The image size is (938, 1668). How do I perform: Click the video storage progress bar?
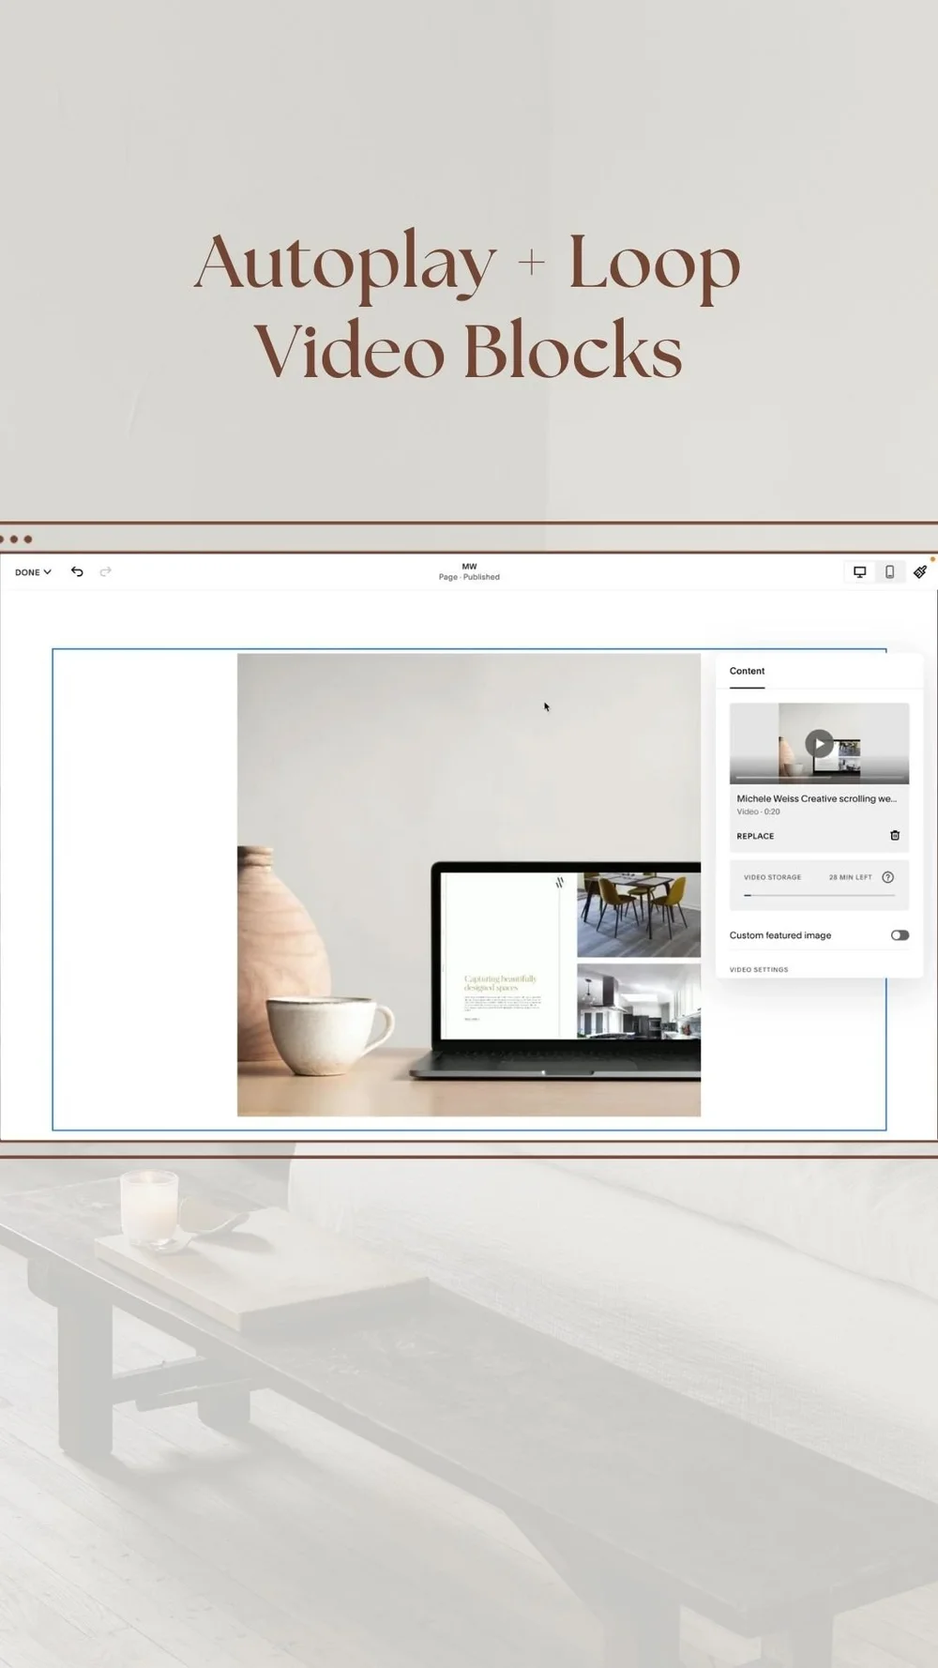point(819,896)
